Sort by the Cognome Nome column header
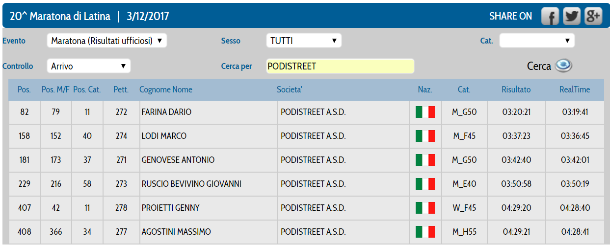Screen dimensions: 610x245 pos(166,89)
